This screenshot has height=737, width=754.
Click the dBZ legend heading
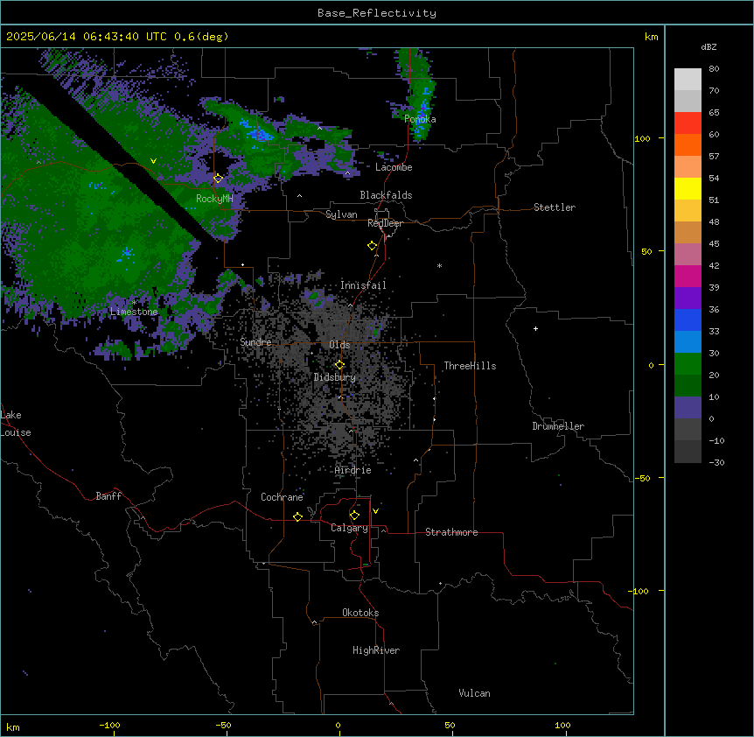tap(709, 46)
